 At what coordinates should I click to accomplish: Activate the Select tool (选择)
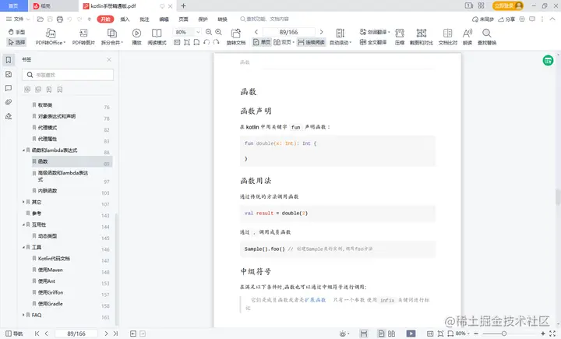click(17, 42)
